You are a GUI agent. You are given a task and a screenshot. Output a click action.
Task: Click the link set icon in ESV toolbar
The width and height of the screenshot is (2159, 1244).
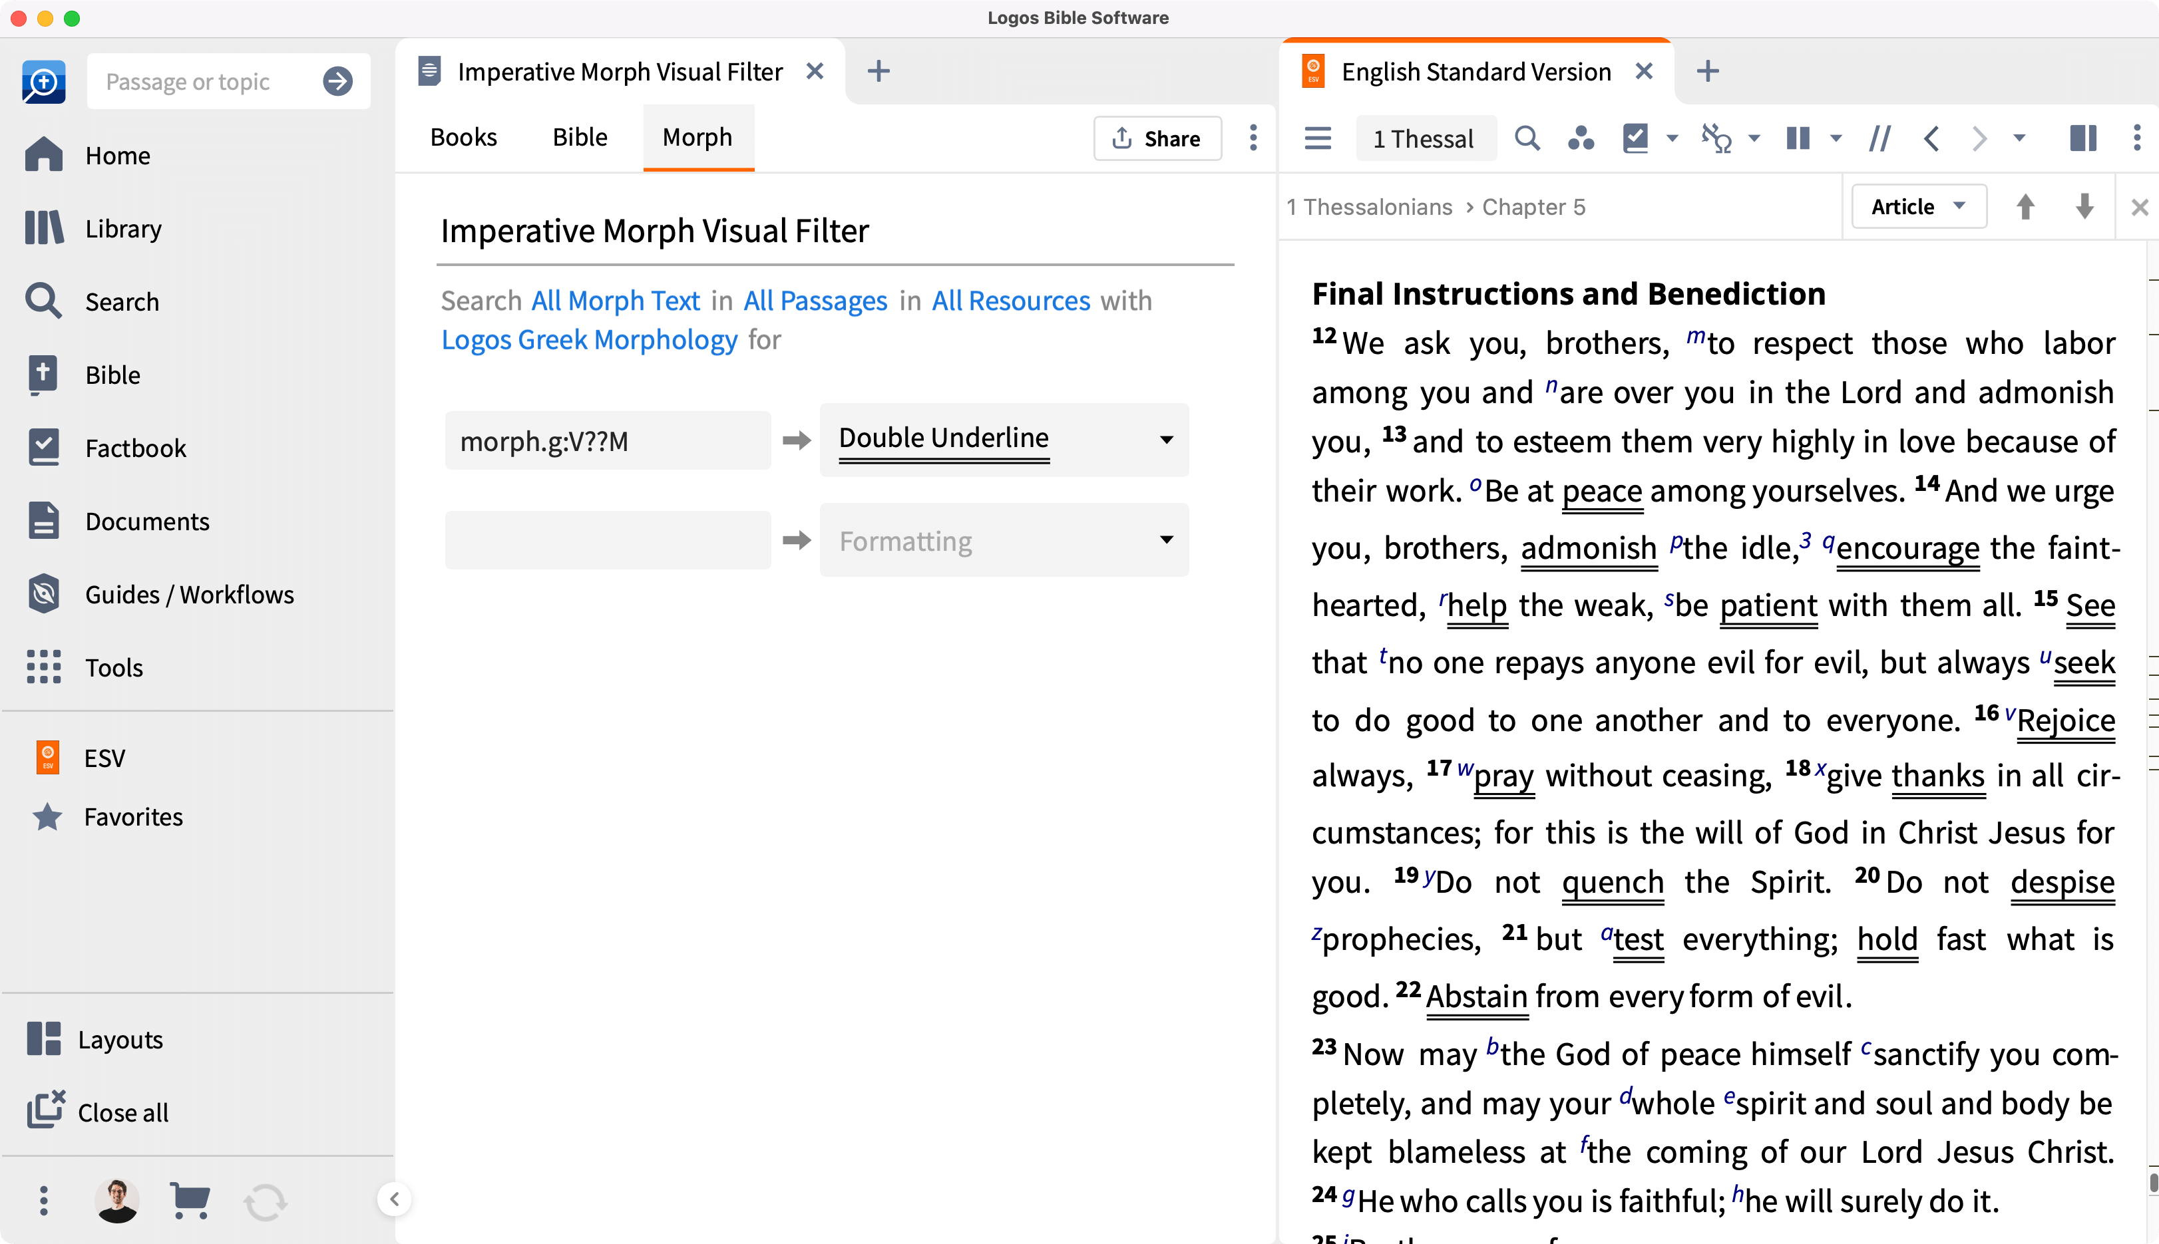(x=1715, y=138)
